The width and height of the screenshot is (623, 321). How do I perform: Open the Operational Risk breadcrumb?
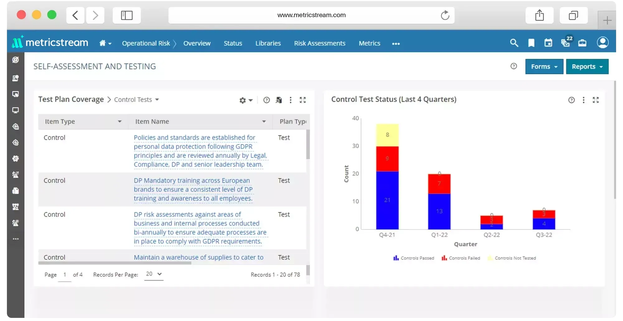click(x=146, y=43)
